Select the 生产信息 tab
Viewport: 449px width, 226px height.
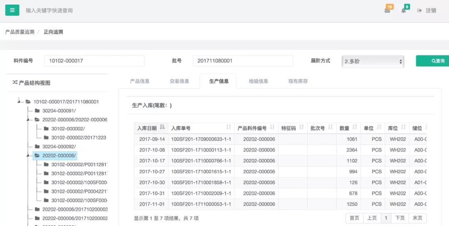(x=219, y=81)
